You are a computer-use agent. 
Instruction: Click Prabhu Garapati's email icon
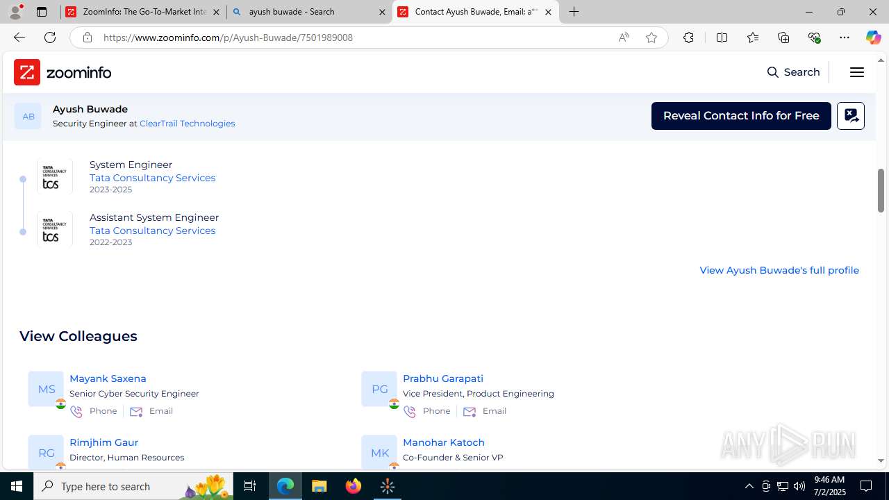[x=470, y=412]
